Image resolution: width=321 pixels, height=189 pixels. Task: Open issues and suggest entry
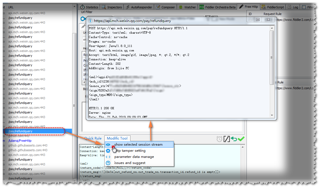point(139,163)
